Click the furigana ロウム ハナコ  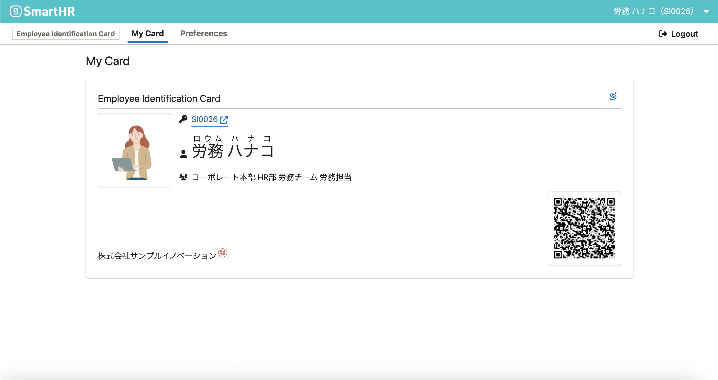232,139
